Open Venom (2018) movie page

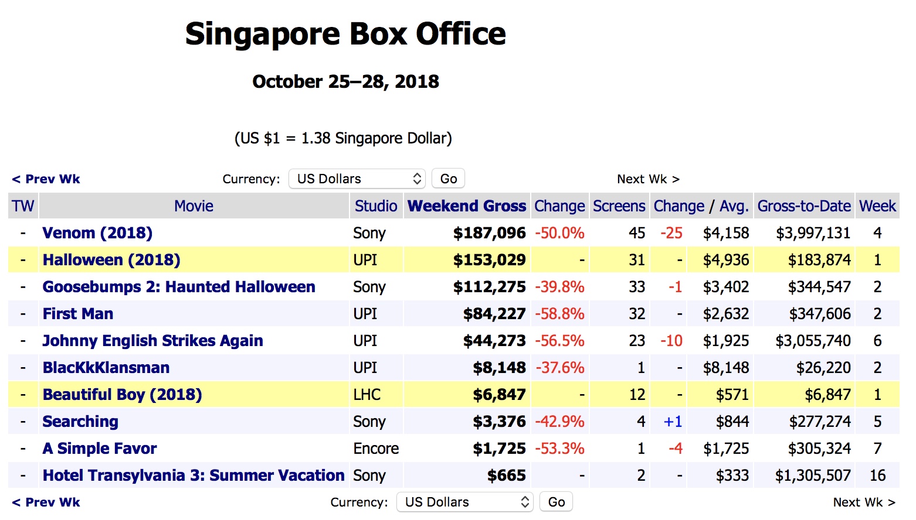click(97, 233)
